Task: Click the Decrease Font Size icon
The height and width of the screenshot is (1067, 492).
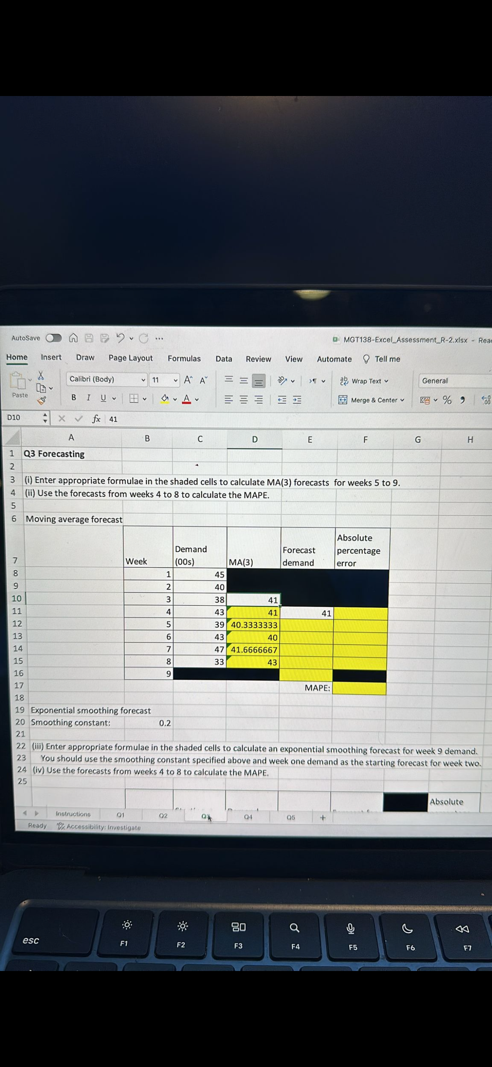Action: [204, 380]
